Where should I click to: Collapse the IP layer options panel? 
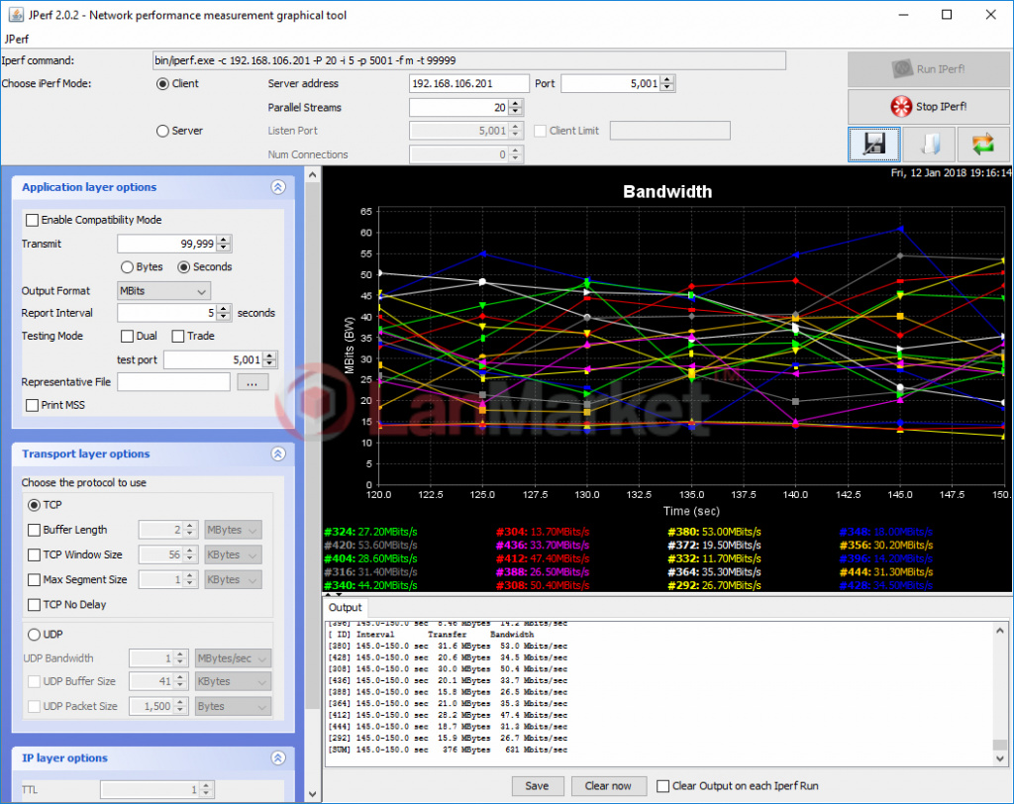point(278,757)
